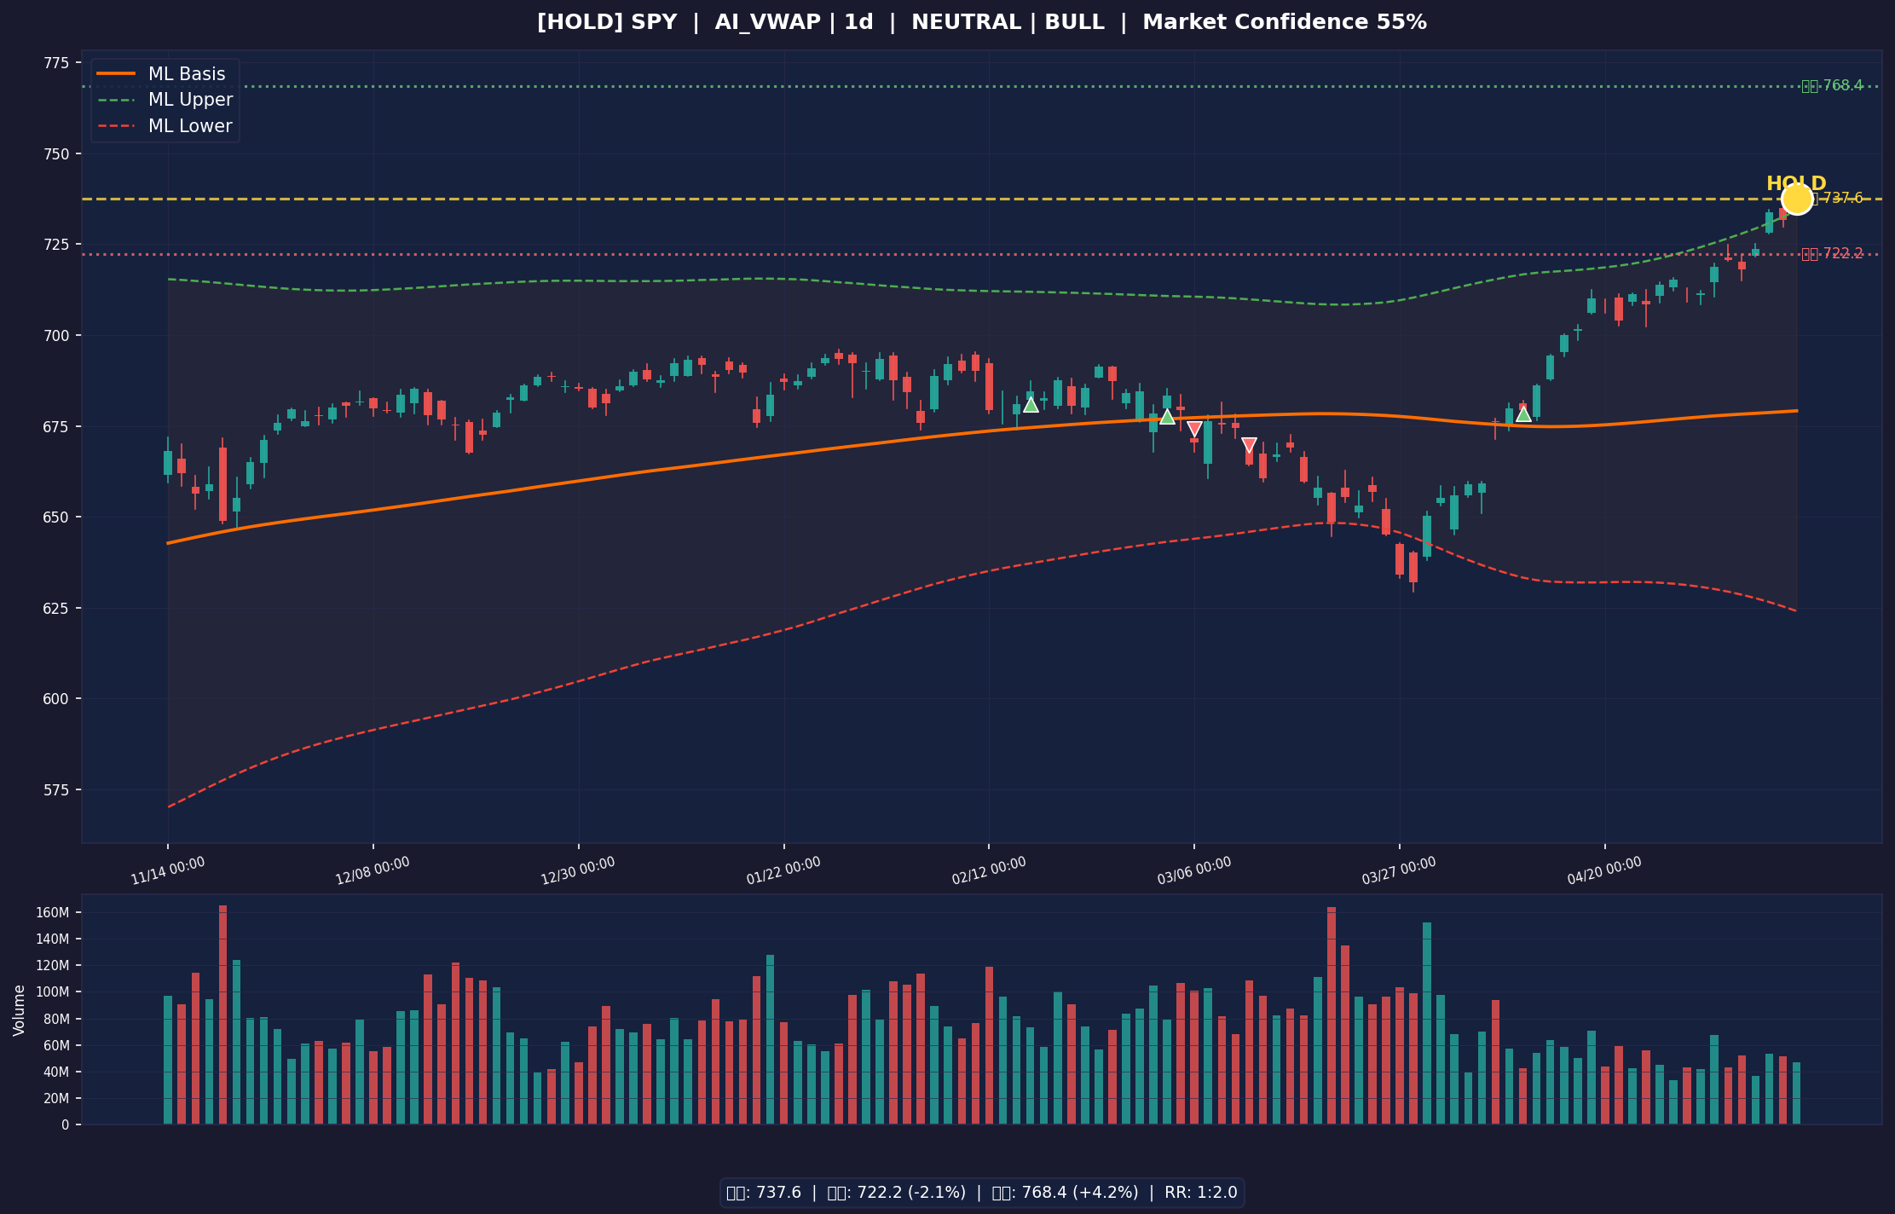
Task: Click the 01/22 00:00 date label
Action: pyautogui.click(x=783, y=870)
